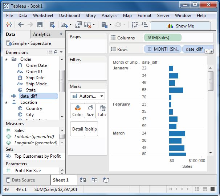
Task: Click the Swap rows and columns icon
Action: click(x=135, y=25)
